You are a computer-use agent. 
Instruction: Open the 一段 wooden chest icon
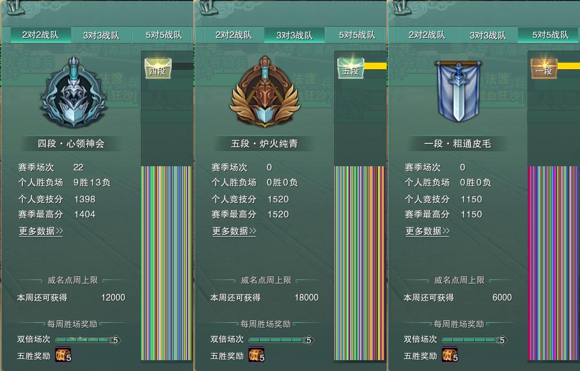[544, 68]
